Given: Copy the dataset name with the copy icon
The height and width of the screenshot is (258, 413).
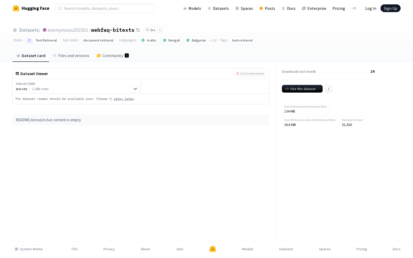Looking at the screenshot, I should 138,30.
